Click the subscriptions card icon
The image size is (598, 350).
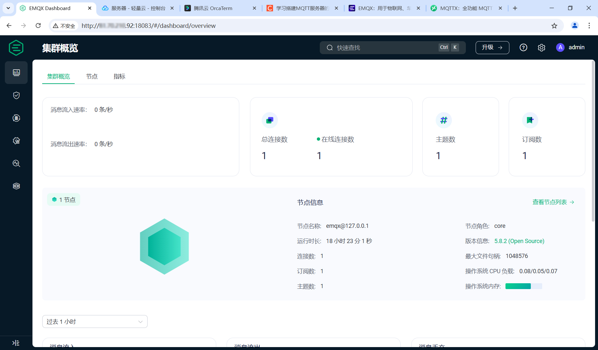click(530, 120)
